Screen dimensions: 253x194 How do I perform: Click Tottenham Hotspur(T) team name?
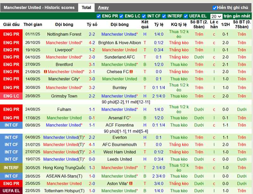(x=64, y=191)
